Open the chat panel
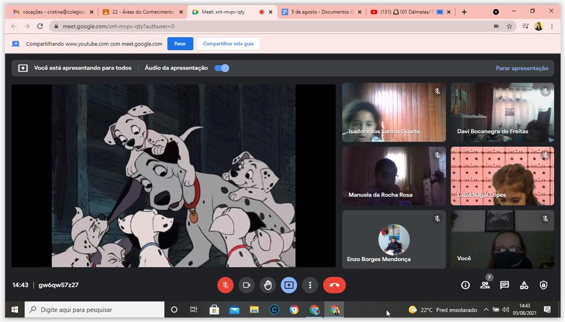Viewport: 565px width, 322px height. click(504, 285)
